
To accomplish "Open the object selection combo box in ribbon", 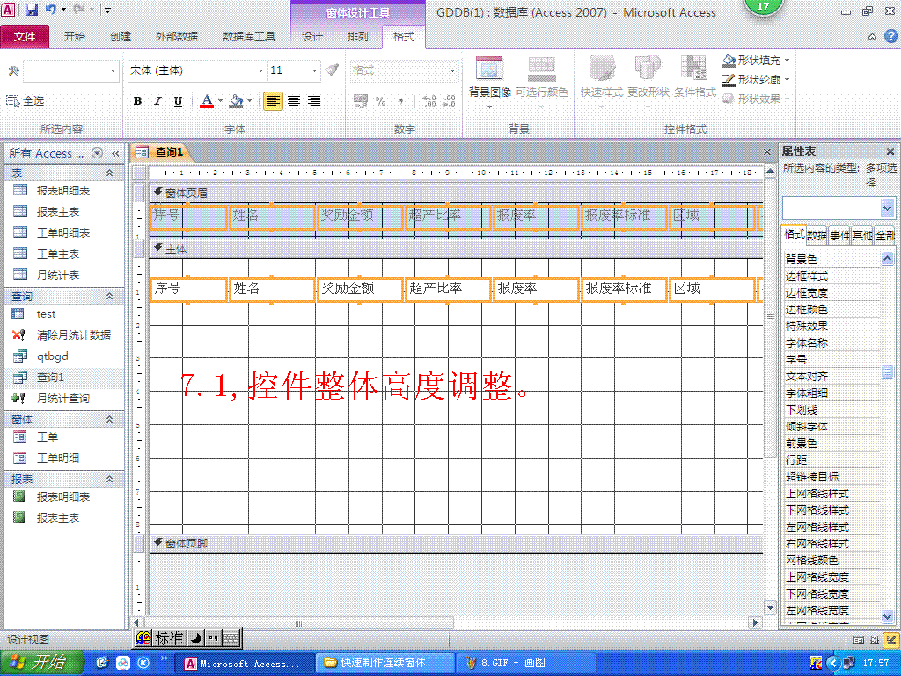I will pyautogui.click(x=71, y=70).
